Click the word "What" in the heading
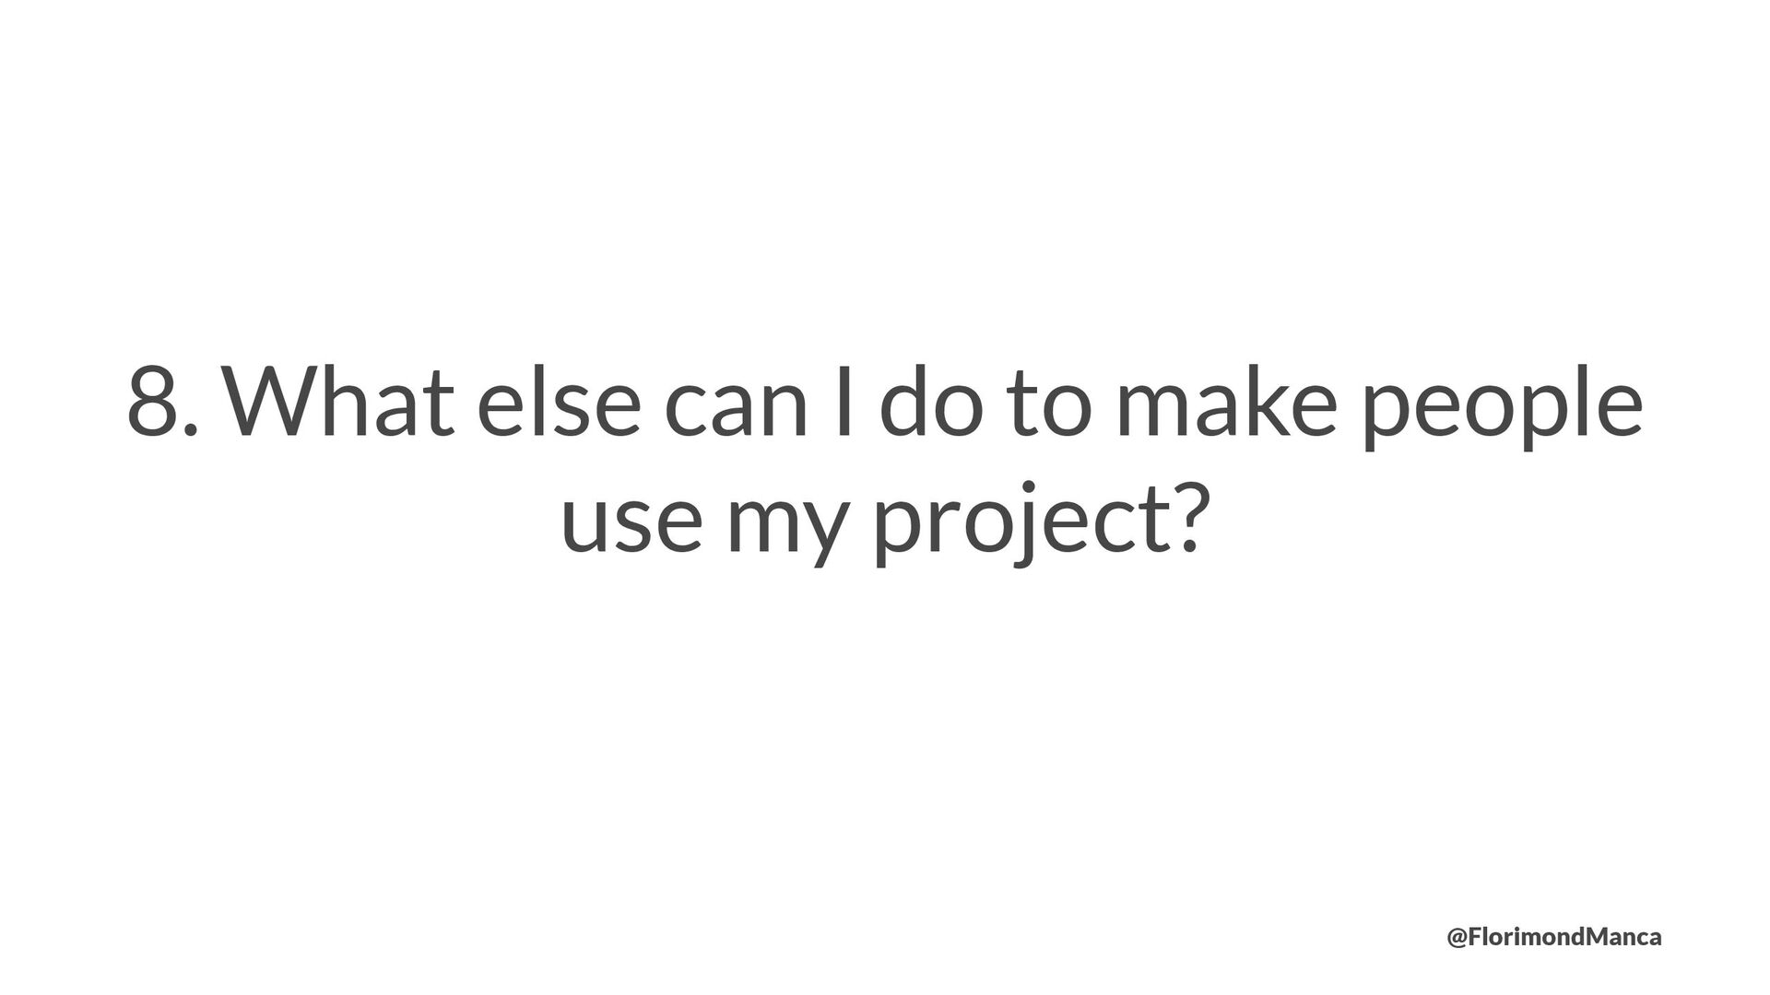The image size is (1770, 995). pos(339,402)
